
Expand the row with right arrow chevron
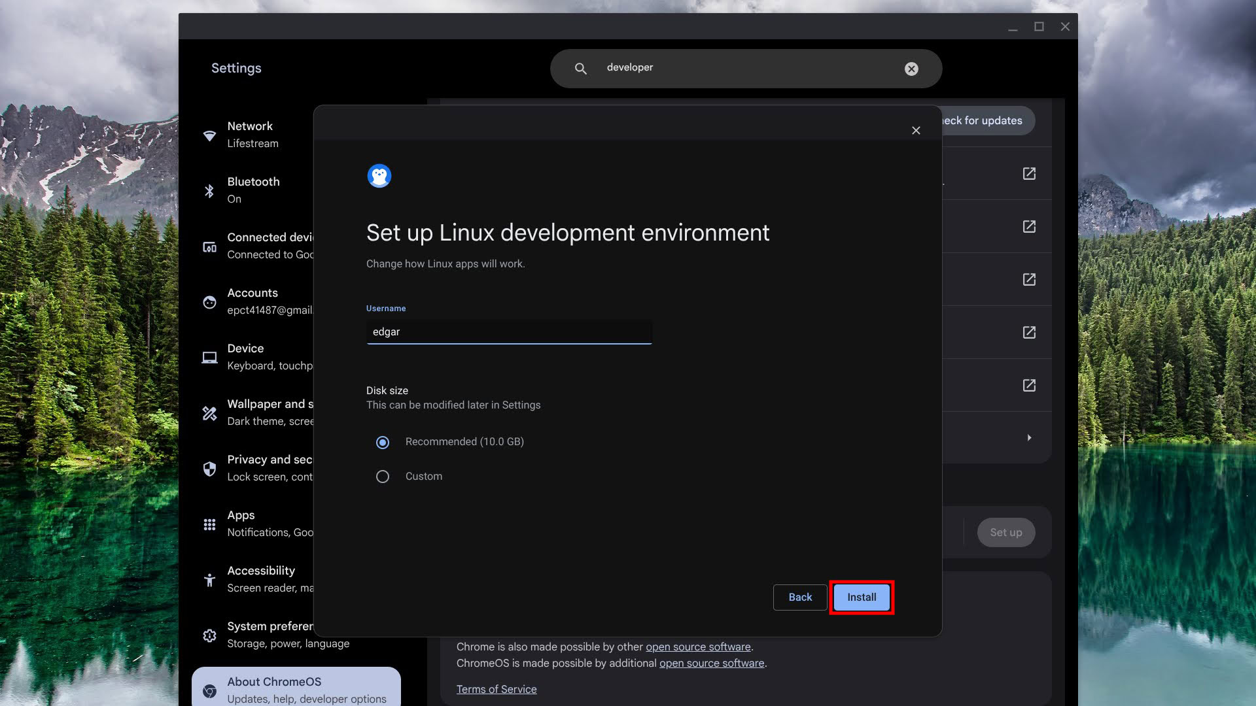click(x=1029, y=437)
